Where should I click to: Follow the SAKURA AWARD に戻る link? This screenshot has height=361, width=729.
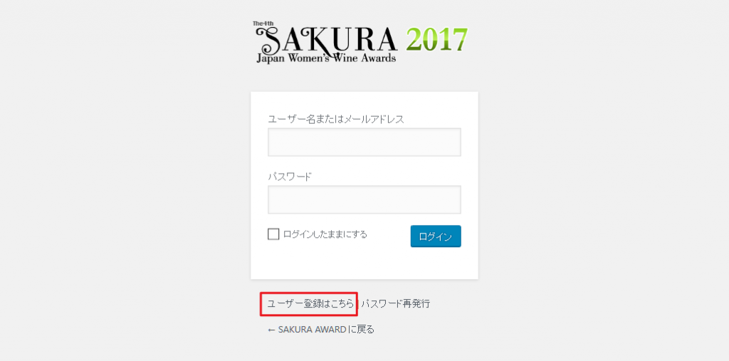coord(321,330)
